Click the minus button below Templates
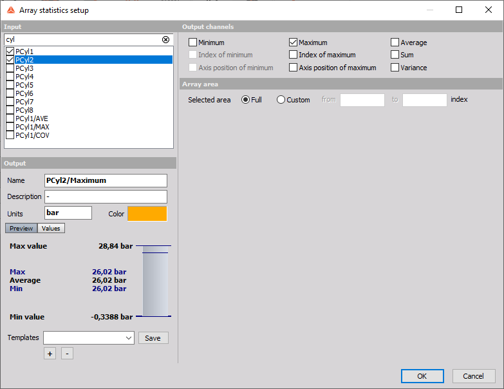504x389 pixels. pyautogui.click(x=67, y=354)
